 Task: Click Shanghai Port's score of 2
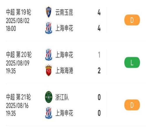(x=99, y=70)
